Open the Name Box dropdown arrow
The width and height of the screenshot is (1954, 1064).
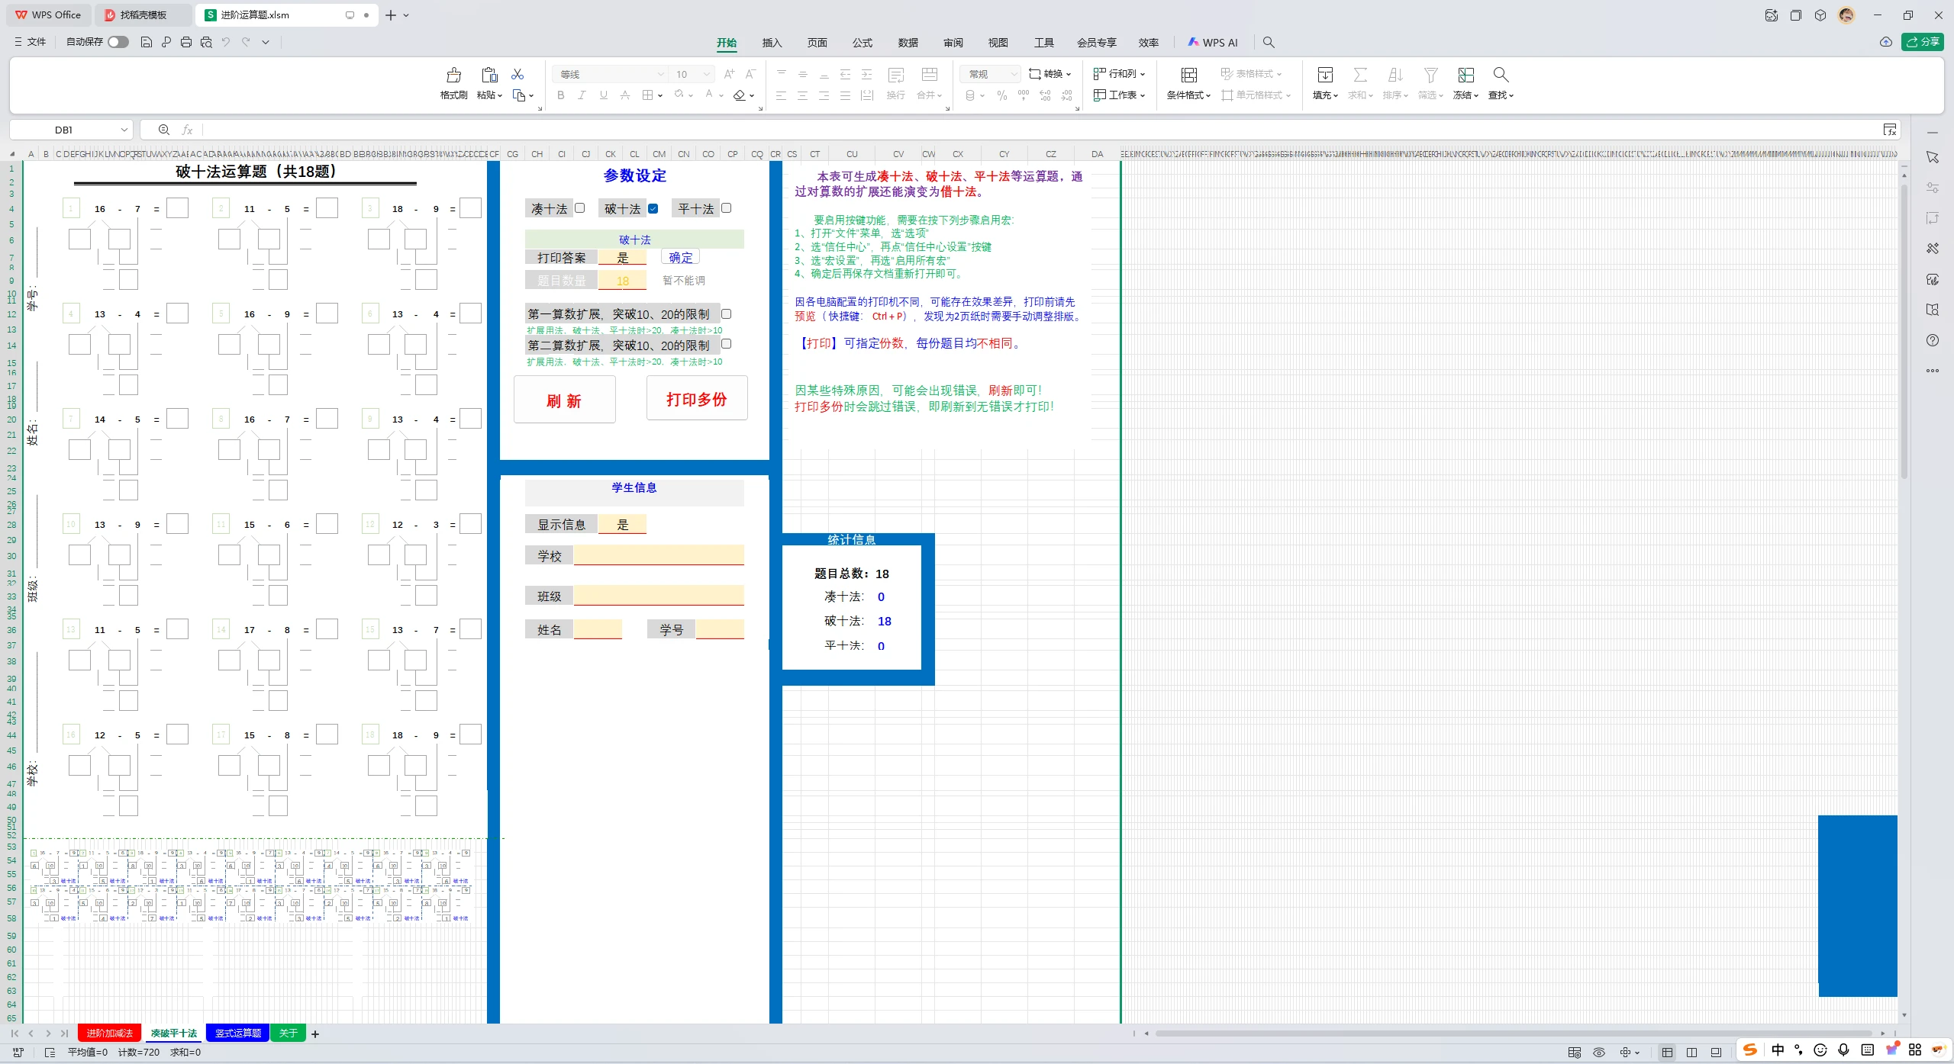(124, 130)
